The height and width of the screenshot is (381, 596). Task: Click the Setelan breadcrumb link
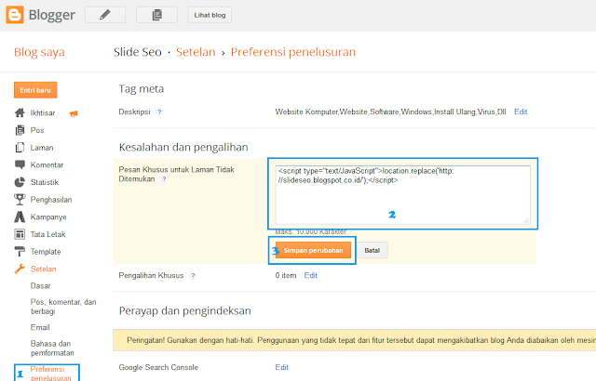[196, 52]
